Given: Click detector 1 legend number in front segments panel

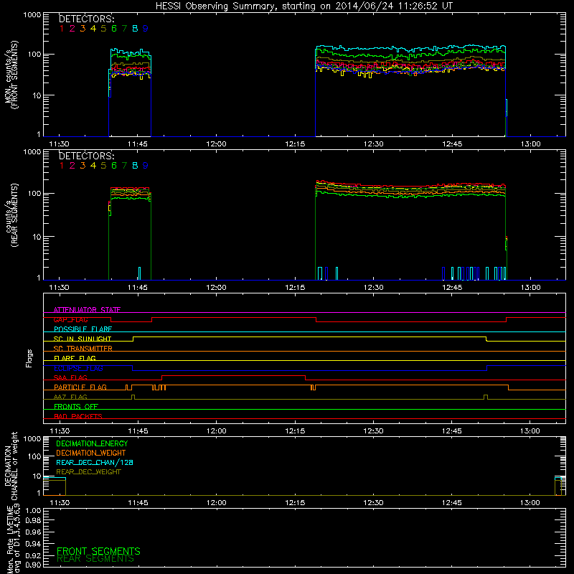Looking at the screenshot, I should tap(62, 29).
